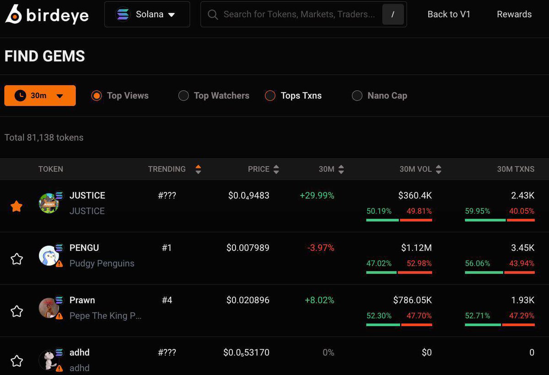Open the JUSTICE token name link
549x375 pixels.
[87, 195]
